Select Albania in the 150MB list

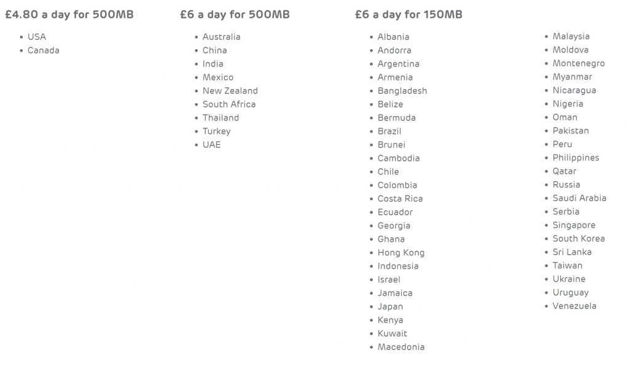point(394,37)
